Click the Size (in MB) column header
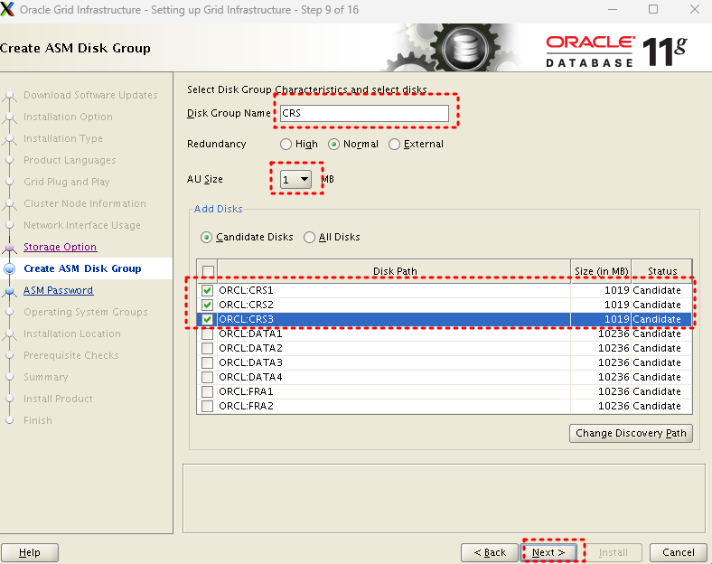Screen dimensions: 712x564 [x=601, y=271]
